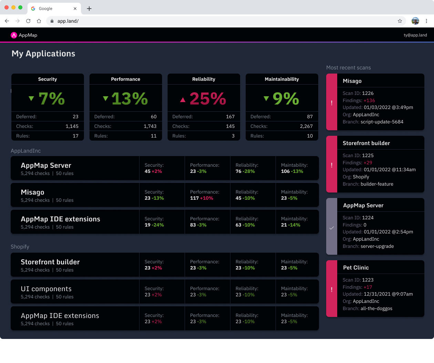Open UI components application row
The height and width of the screenshot is (363, 434).
[x=165, y=291]
